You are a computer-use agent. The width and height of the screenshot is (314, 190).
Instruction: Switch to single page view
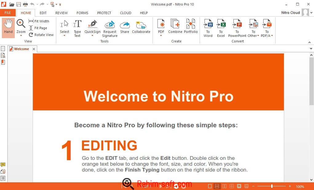coord(210,186)
